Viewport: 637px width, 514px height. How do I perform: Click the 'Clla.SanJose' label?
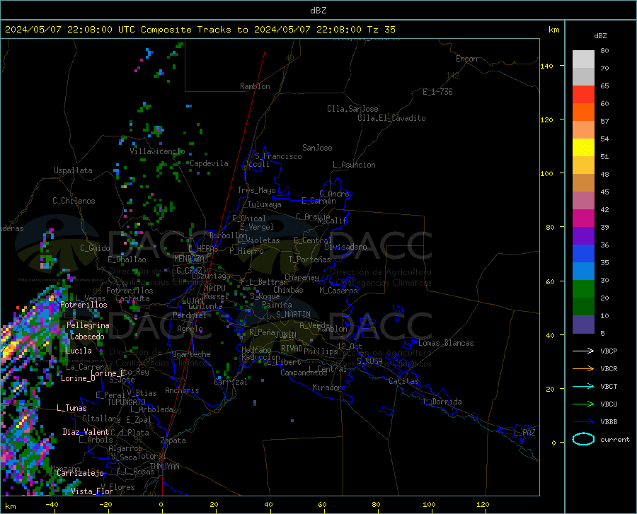pos(352,109)
